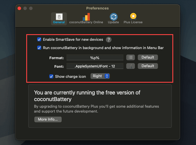Viewport: 196px width, 145px height.
Task: Open the General preferences tab
Action: click(x=59, y=19)
